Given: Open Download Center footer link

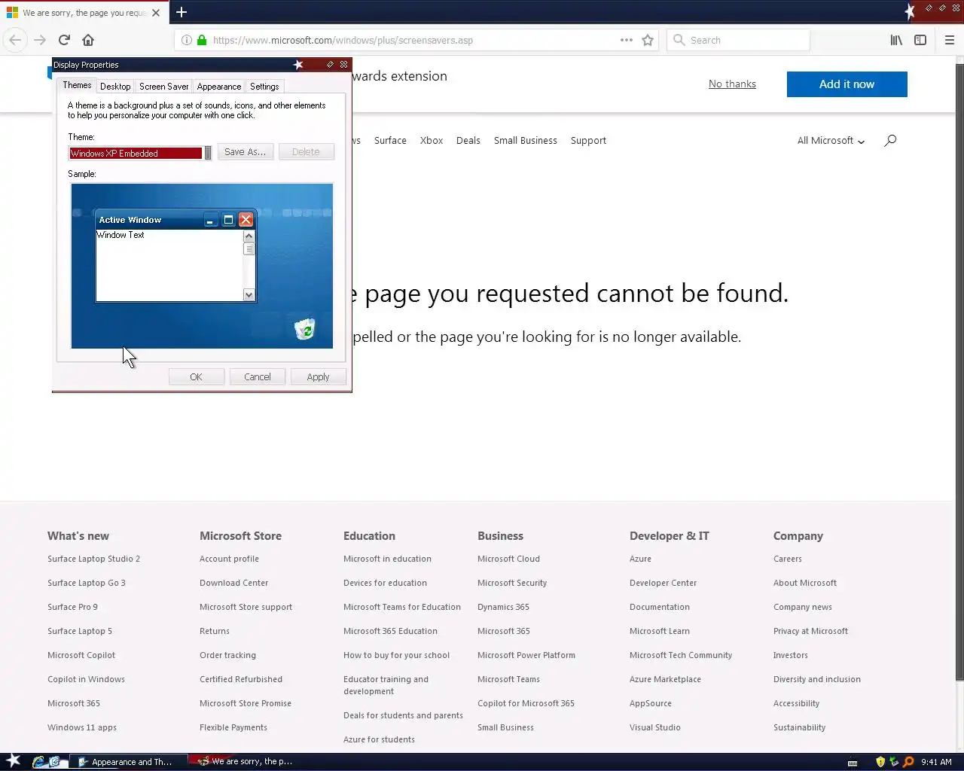Looking at the screenshot, I should pyautogui.click(x=233, y=583).
